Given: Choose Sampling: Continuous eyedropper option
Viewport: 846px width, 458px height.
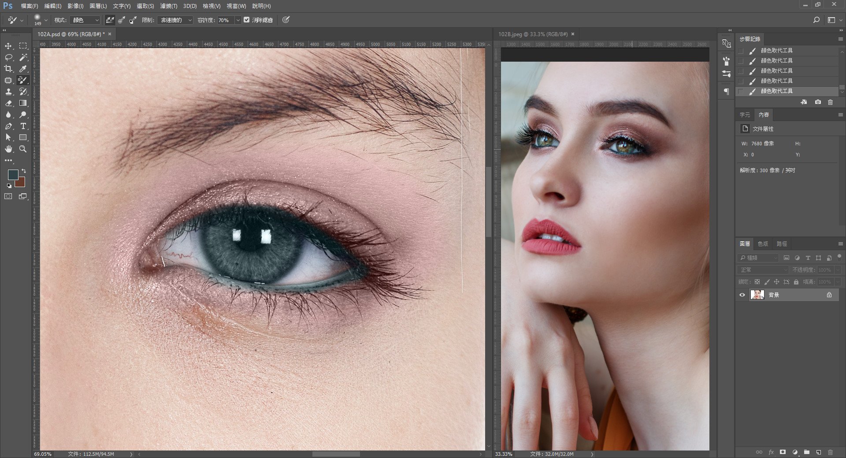Looking at the screenshot, I should point(110,20).
